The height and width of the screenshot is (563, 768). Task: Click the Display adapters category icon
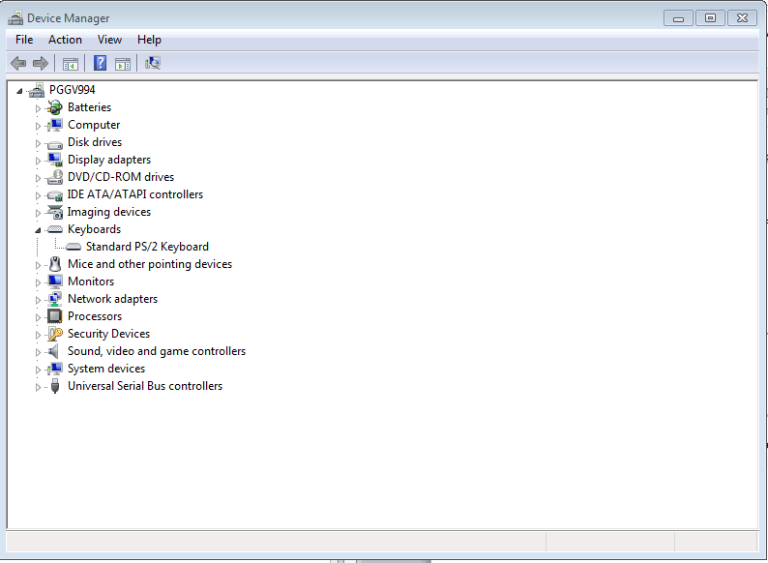pyautogui.click(x=55, y=160)
